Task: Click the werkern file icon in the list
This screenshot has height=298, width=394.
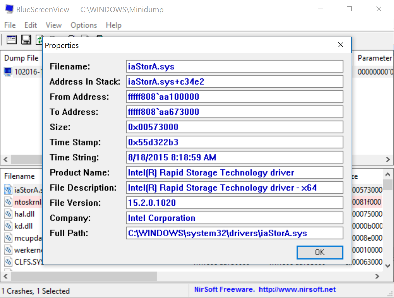Action: (8, 250)
